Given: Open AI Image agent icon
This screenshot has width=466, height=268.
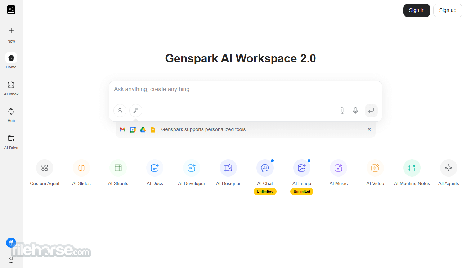Looking at the screenshot, I should pos(302,168).
